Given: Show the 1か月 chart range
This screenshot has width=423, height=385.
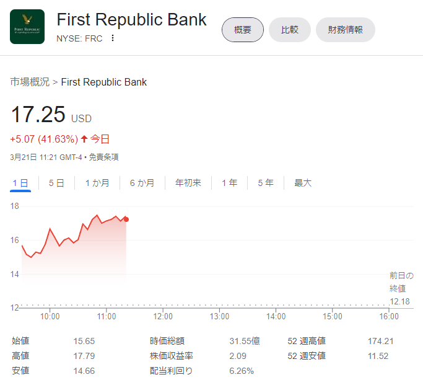Looking at the screenshot, I should [97, 183].
